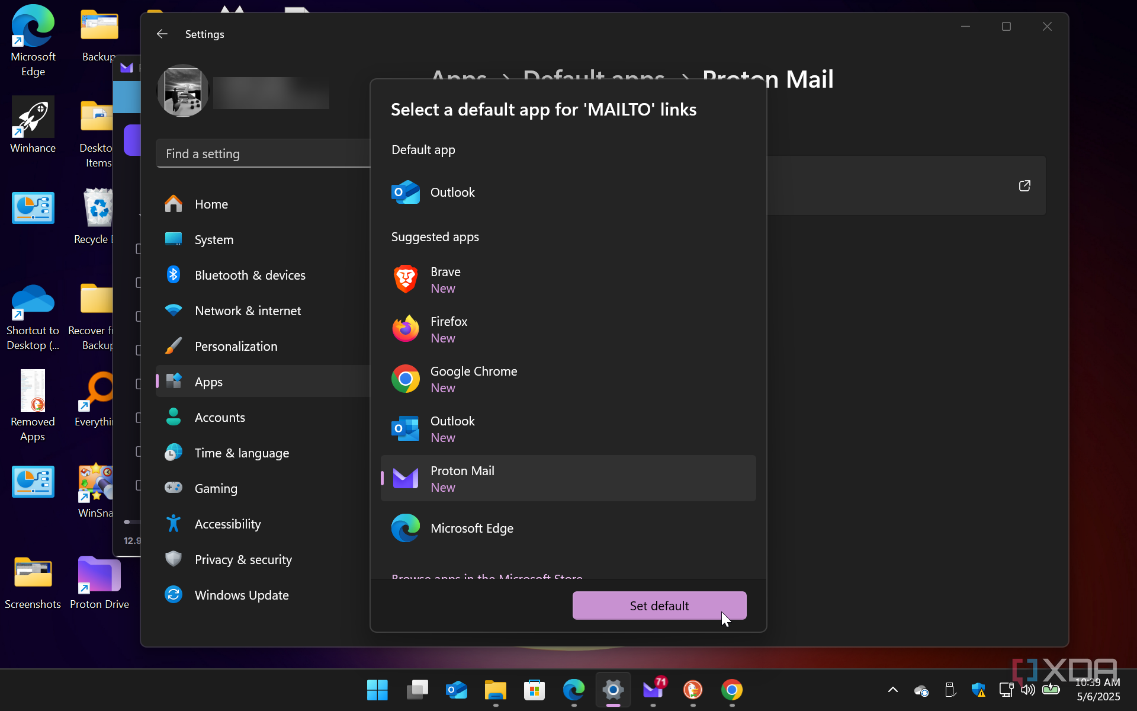
Task: Open Network & internet settings
Action: pyautogui.click(x=263, y=310)
